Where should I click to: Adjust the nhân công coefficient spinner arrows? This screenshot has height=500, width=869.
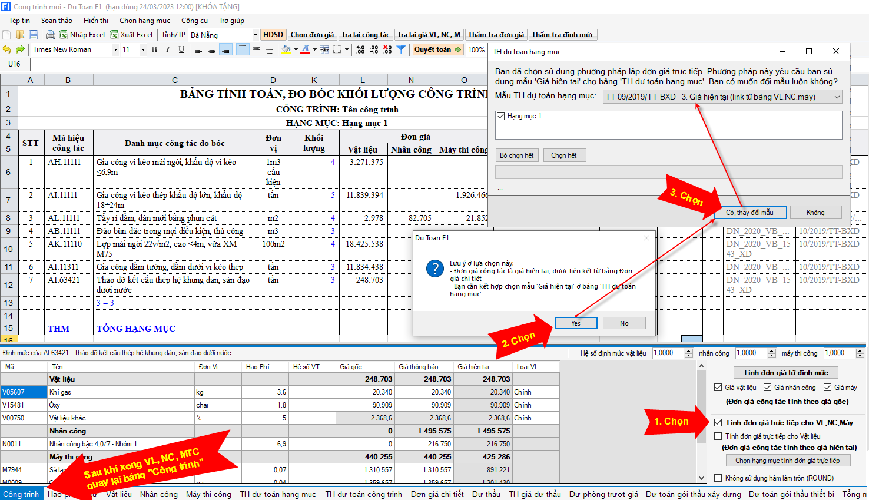(x=772, y=353)
